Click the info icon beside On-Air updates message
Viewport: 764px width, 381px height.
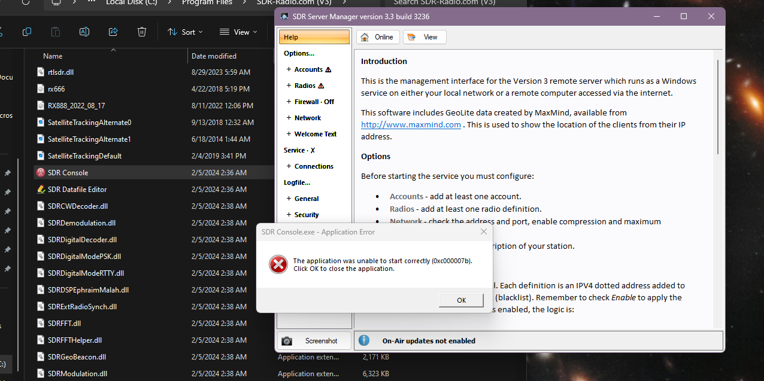[363, 340]
